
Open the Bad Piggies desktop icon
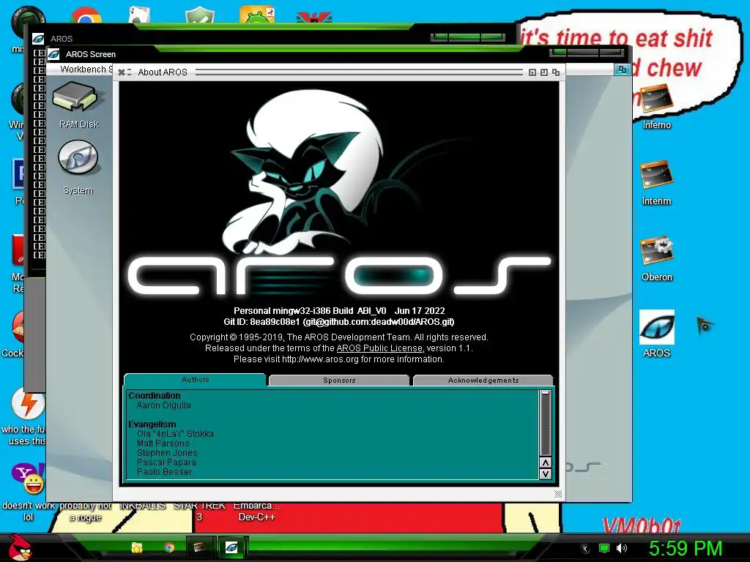pyautogui.click(x=257, y=15)
